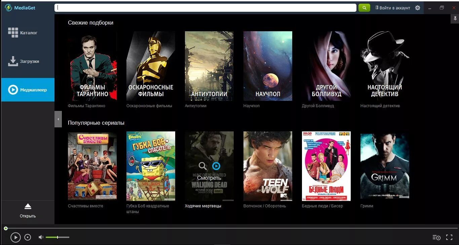Open the Научпоп collection poster
The height and width of the screenshot is (245, 459).
(x=268, y=66)
